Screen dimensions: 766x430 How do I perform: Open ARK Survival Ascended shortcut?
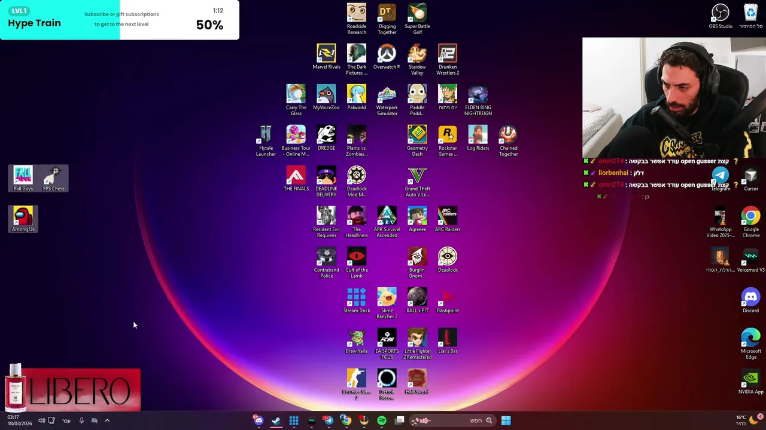click(x=387, y=222)
